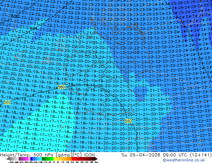
Task: Open the weatheronline.co.uk copyright link
Action: [184, 160]
